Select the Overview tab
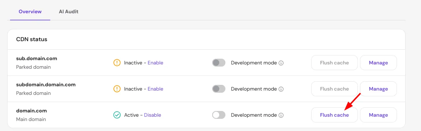Image resolution: width=421 pixels, height=131 pixels. (x=30, y=11)
